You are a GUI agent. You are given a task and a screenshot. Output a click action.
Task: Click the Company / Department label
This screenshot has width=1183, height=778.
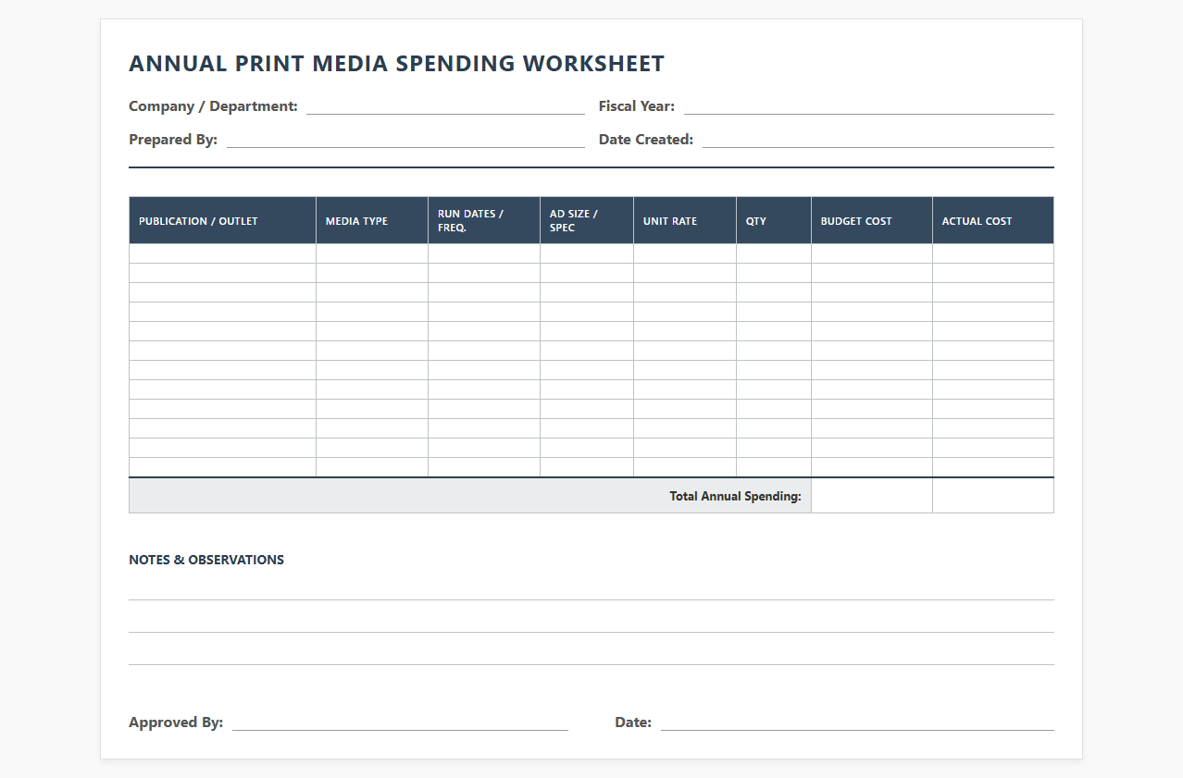coord(213,106)
